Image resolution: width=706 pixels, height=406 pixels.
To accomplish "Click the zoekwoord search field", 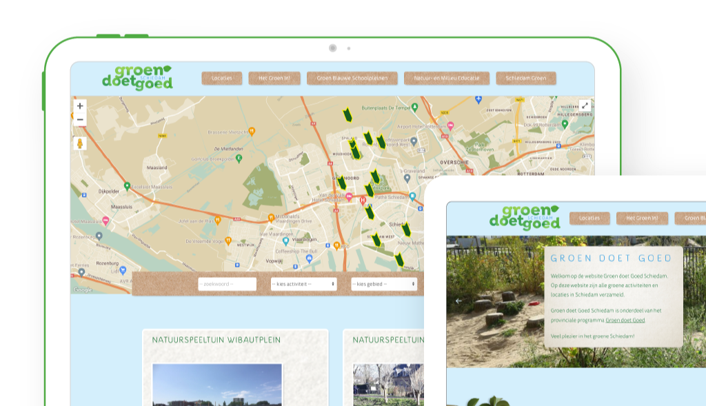I will tap(228, 284).
